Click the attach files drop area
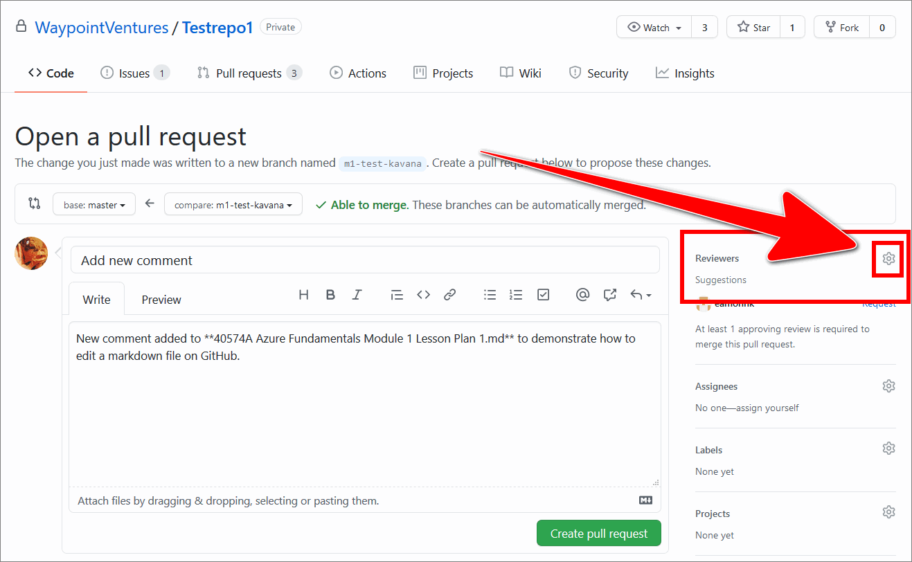 pos(365,500)
